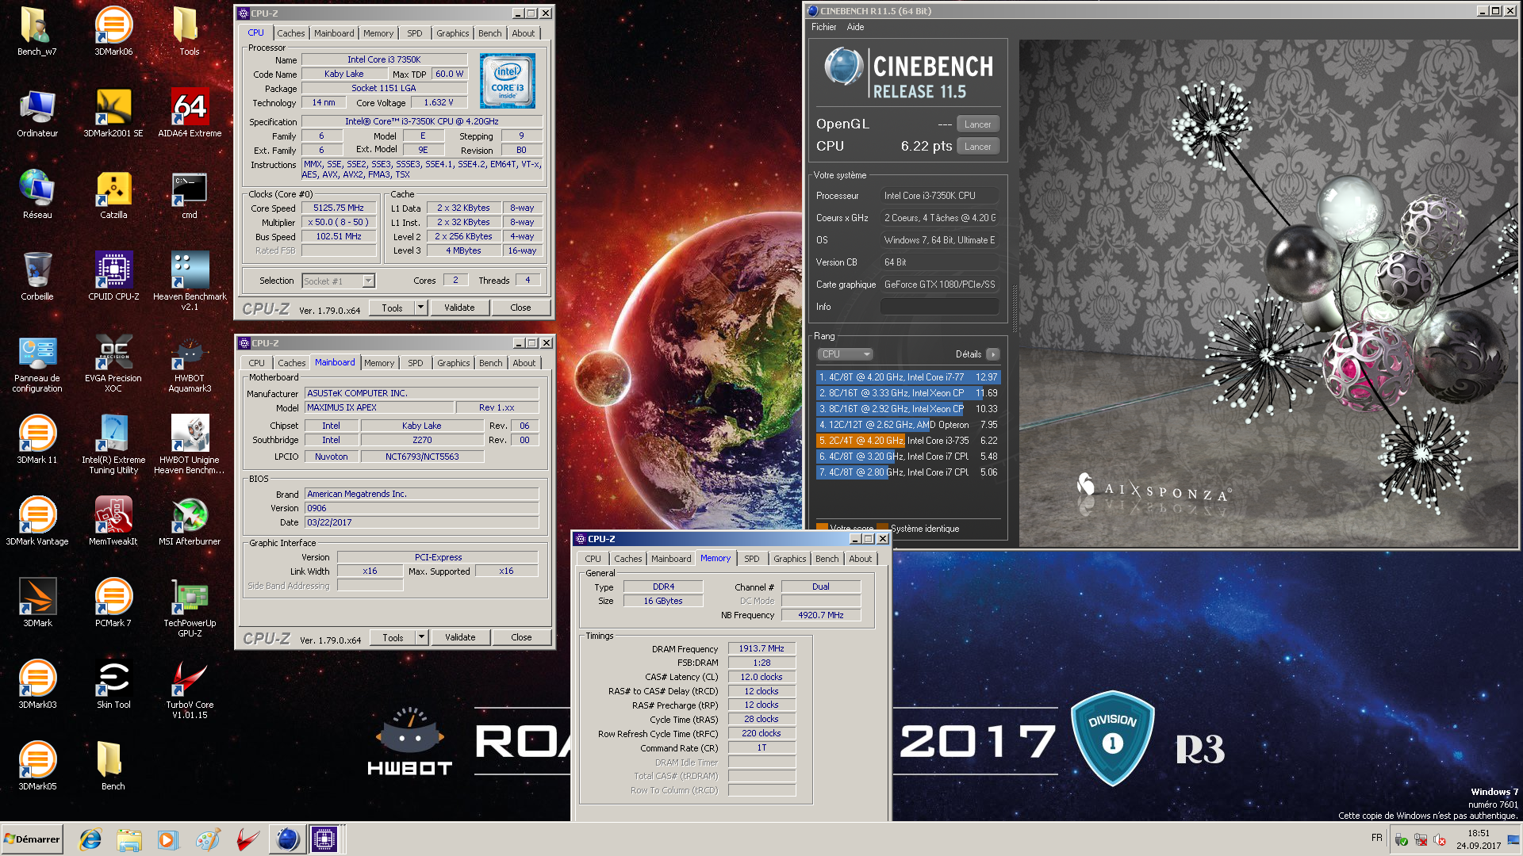Expand Tools arrow in Mainboard CPU-Z window
The image size is (1523, 856).
(x=422, y=637)
